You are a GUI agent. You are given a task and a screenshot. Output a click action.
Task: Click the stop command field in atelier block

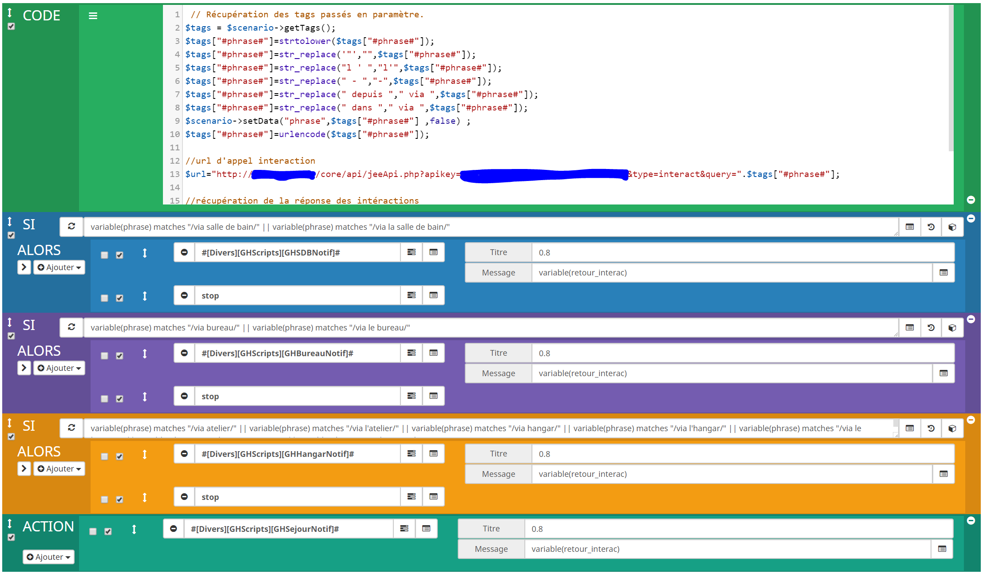point(297,497)
